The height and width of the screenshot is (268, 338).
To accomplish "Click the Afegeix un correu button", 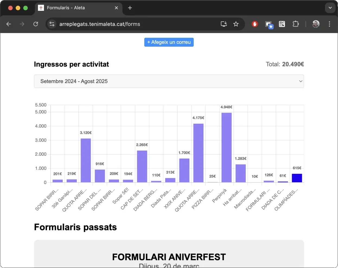I will coord(169,42).
